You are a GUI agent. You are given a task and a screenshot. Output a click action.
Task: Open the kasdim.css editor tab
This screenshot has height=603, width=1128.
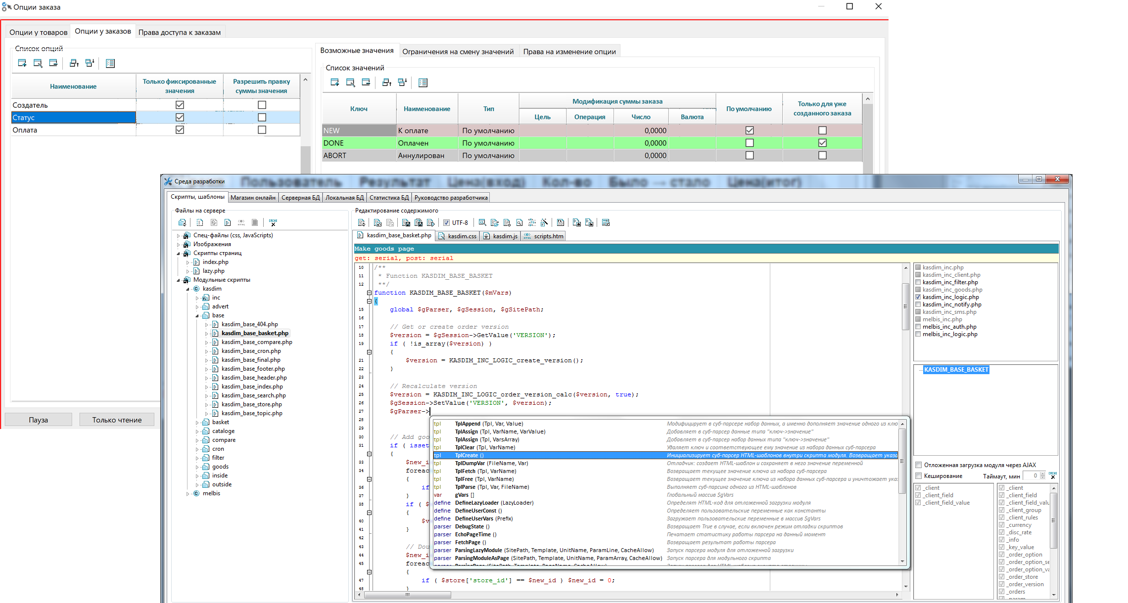458,236
